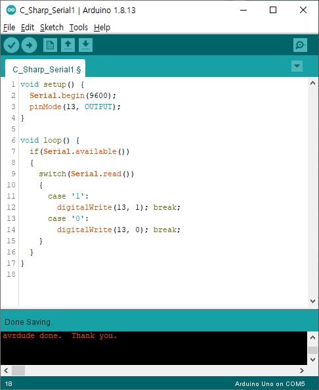Open the tab options dropdown arrow
This screenshot has height=390, width=319.
click(297, 66)
